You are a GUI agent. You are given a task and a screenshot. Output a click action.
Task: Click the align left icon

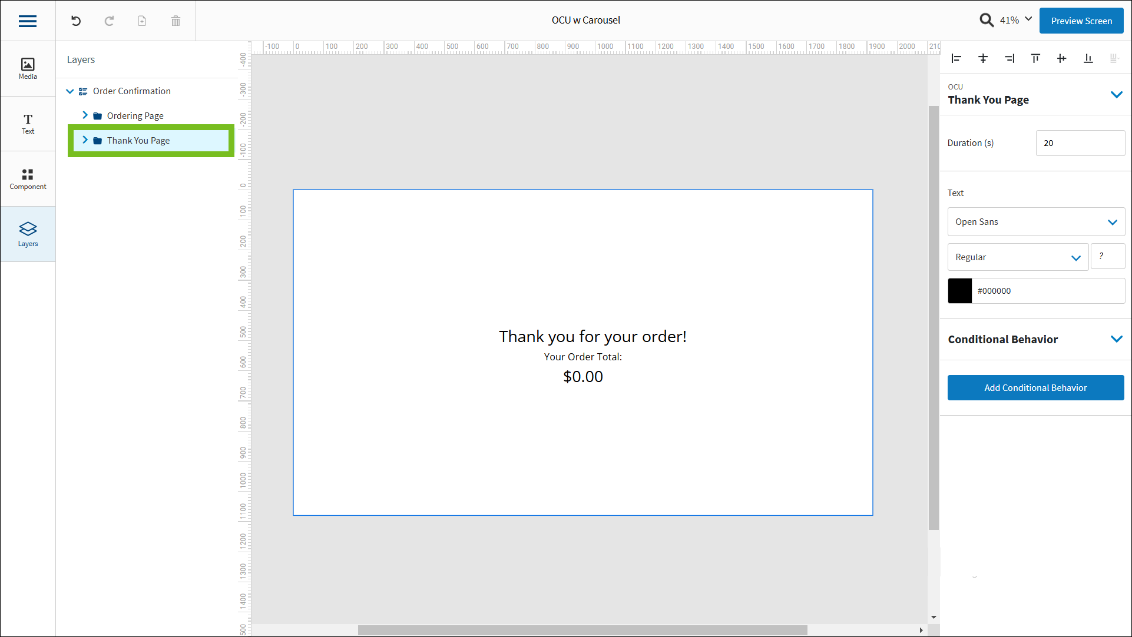point(956,58)
